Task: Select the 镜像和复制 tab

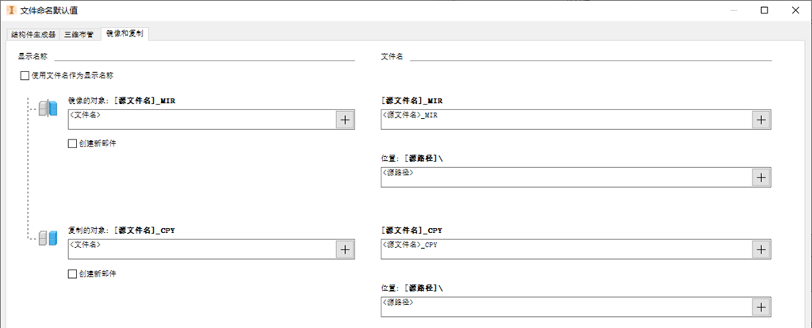Action: click(x=125, y=34)
